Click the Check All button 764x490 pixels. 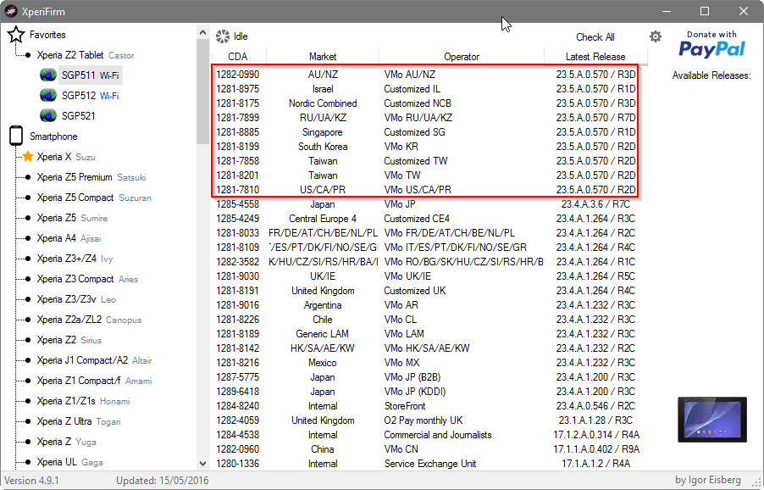595,37
